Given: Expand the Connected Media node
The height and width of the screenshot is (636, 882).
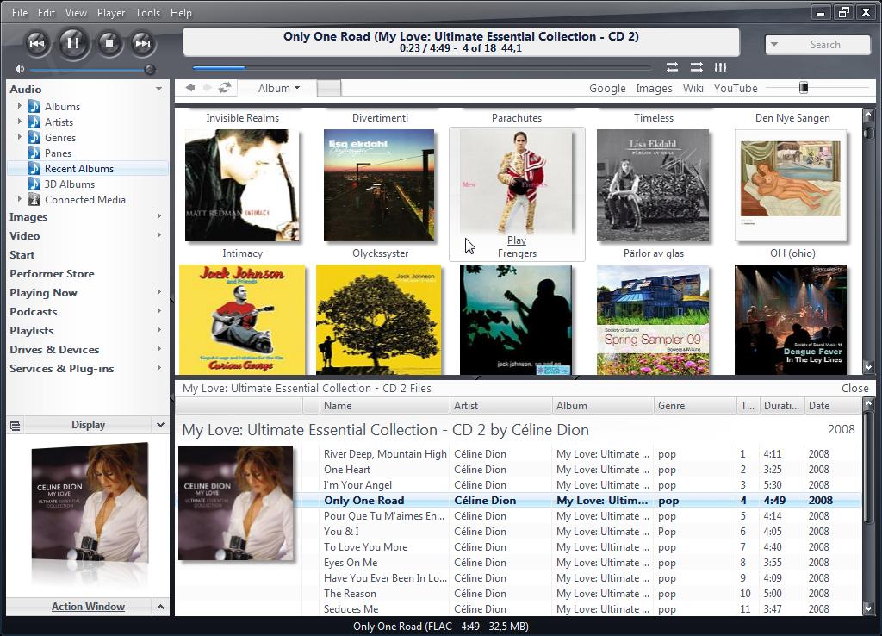Looking at the screenshot, I should [20, 199].
